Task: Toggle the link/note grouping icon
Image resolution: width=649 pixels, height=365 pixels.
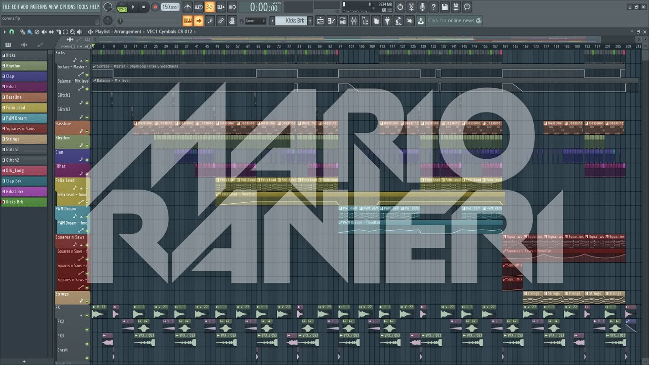Action: [x=221, y=21]
